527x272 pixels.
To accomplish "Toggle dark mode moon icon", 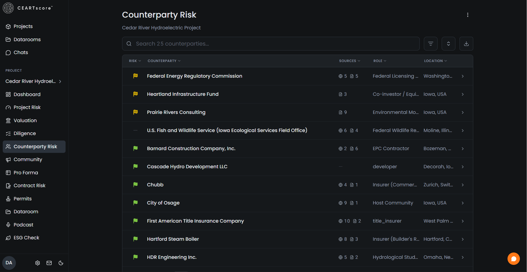I will [61, 263].
